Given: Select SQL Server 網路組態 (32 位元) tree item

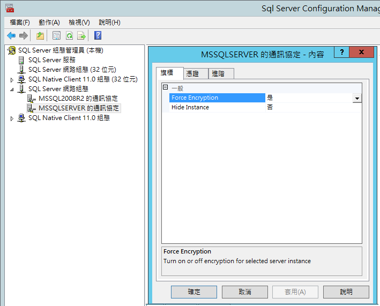Looking at the screenshot, I should pos(72,70).
